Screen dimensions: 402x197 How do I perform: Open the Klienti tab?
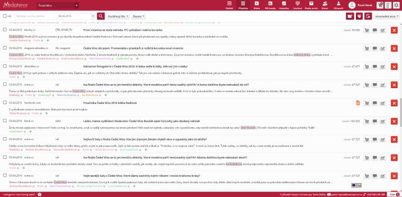point(325,5)
